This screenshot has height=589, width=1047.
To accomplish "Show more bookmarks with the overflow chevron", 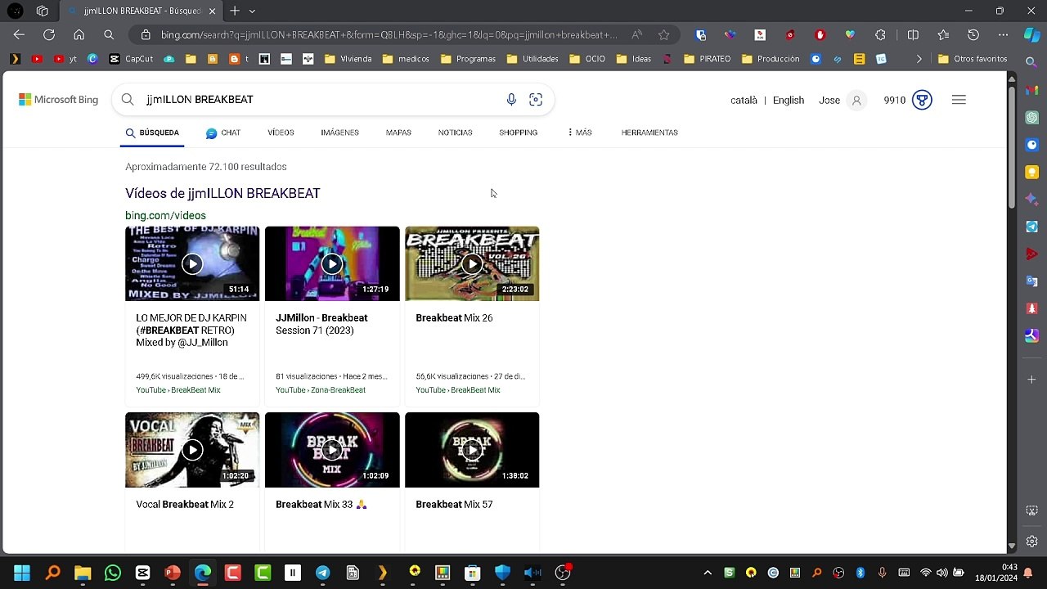I will 919,59.
